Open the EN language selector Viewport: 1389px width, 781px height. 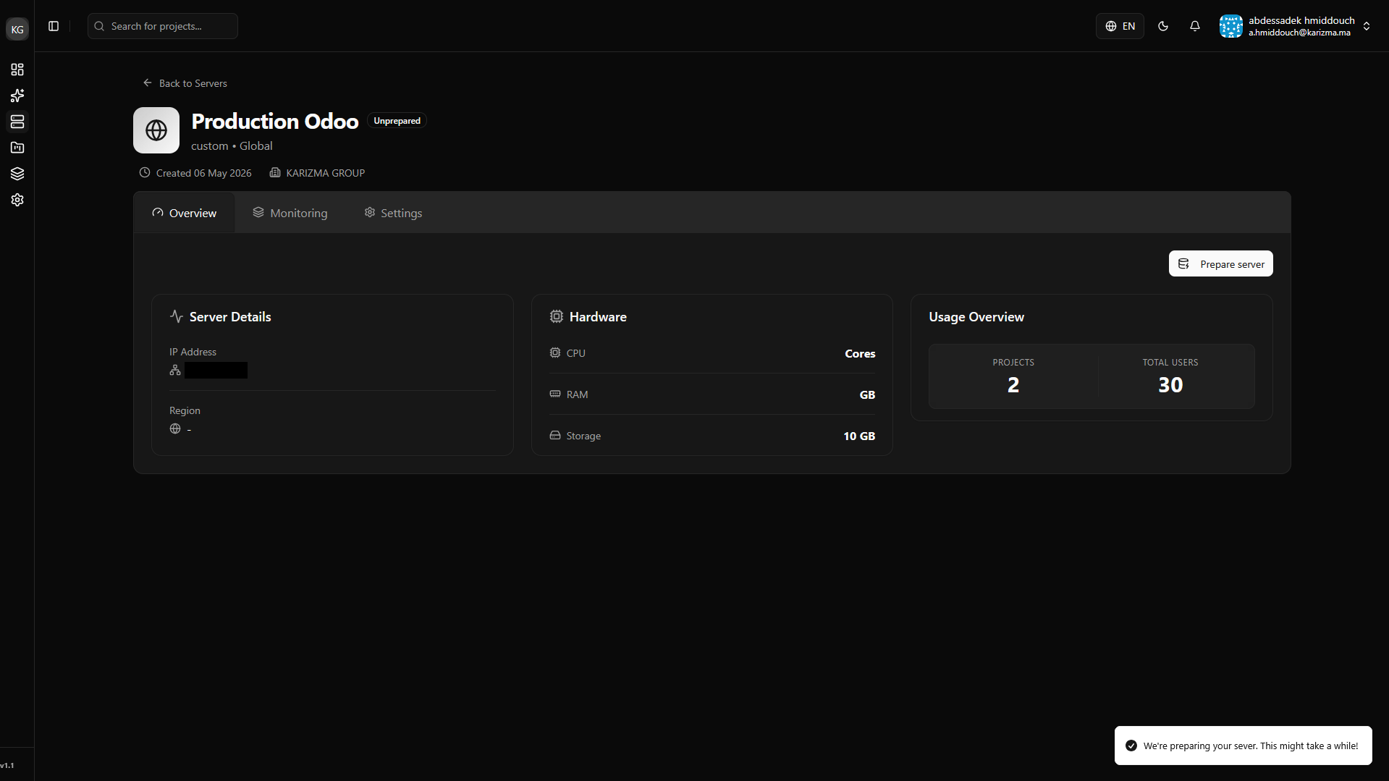tap(1120, 26)
